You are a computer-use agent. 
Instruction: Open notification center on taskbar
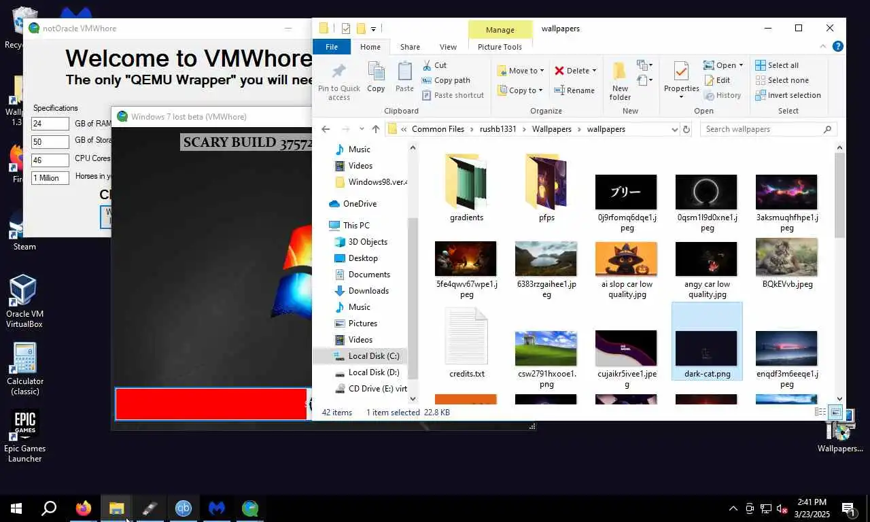(x=848, y=508)
